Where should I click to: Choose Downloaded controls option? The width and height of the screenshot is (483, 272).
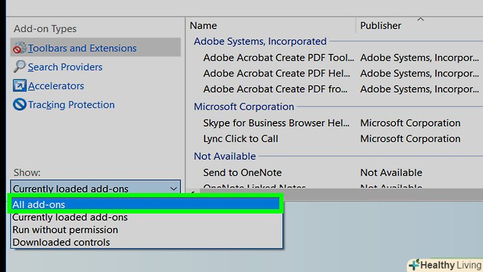tap(61, 242)
